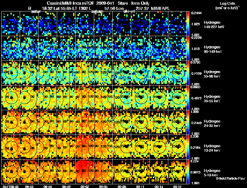Click the 'Hydrogen 55-90 keV' row label
Screen dimensions: 247x188
pos(212,74)
